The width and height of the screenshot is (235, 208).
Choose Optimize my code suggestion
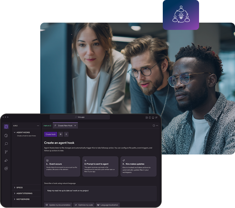(x=84, y=205)
